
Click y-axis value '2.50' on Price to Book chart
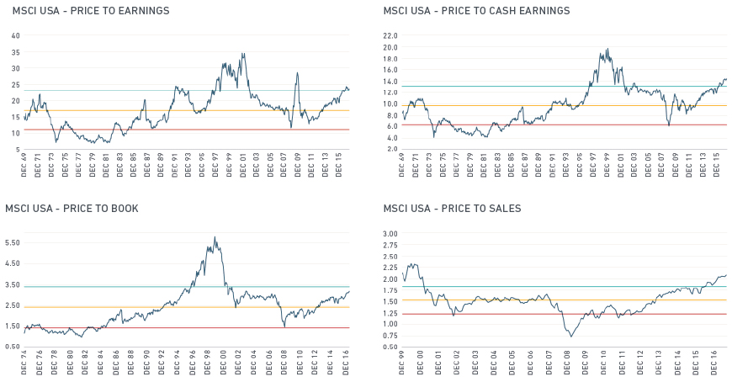click(x=13, y=305)
